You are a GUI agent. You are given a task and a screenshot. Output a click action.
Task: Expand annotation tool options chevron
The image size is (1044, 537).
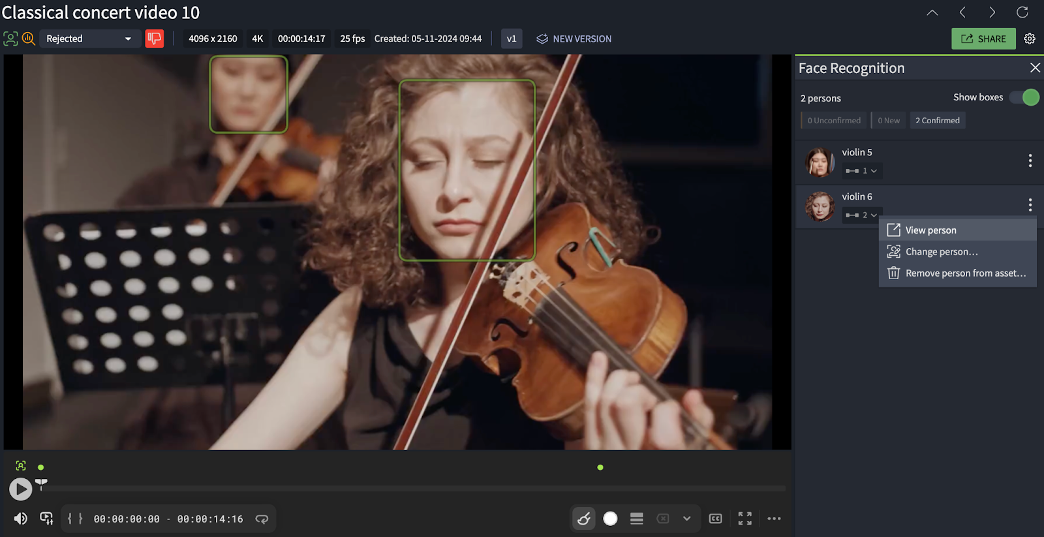tap(686, 519)
